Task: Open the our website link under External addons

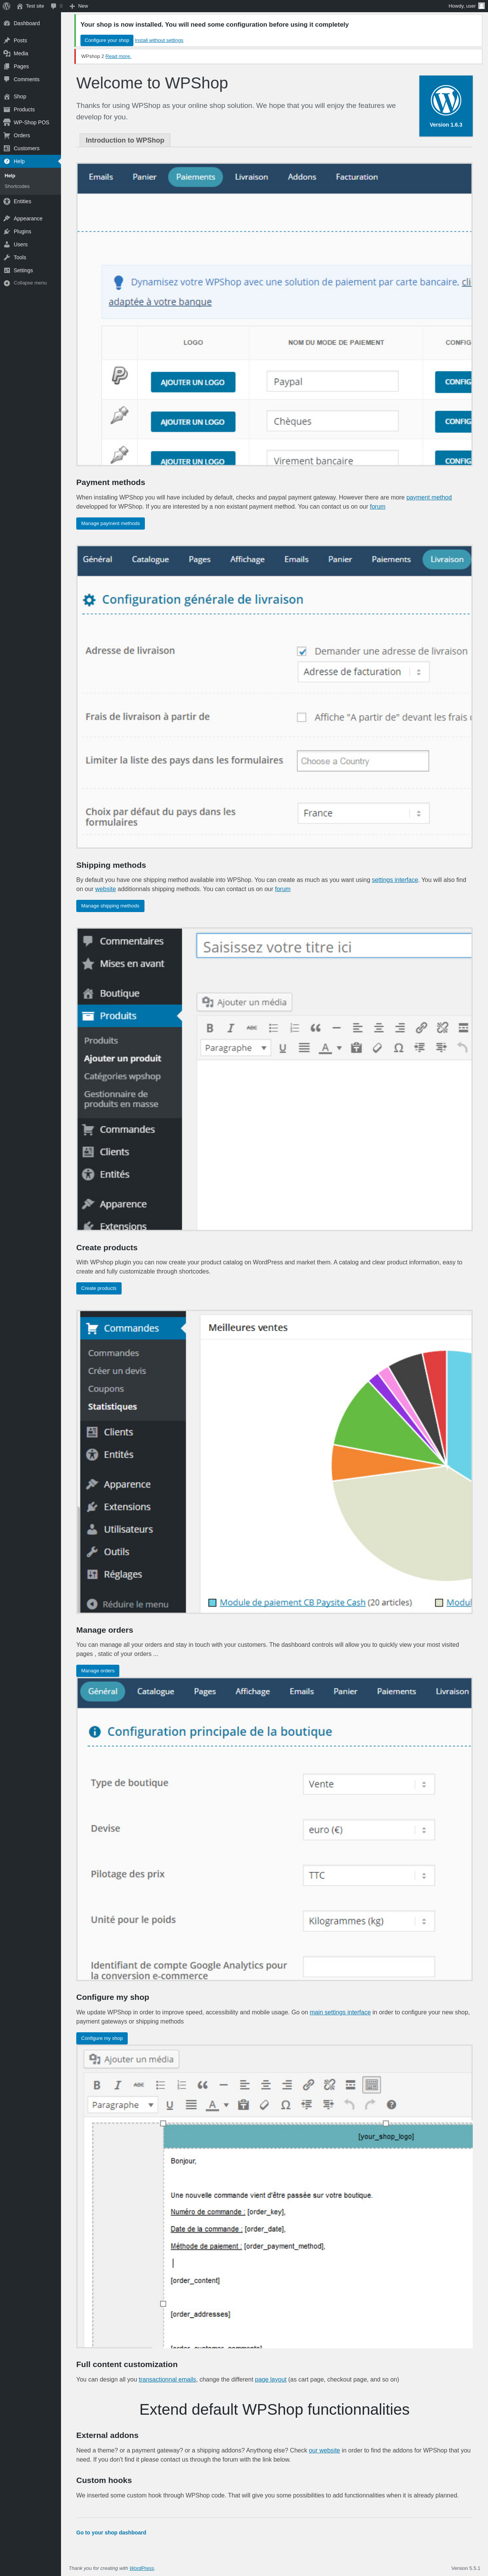Action: 324,2450
